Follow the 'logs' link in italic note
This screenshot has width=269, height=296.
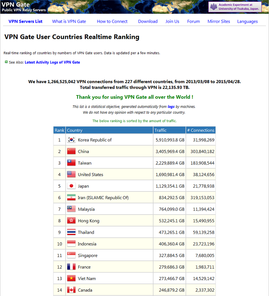coord(171,107)
